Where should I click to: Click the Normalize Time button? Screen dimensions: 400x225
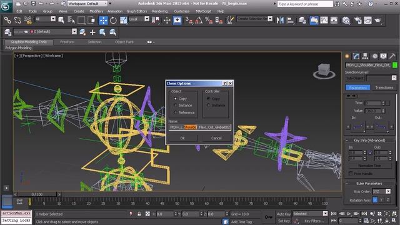click(369, 166)
